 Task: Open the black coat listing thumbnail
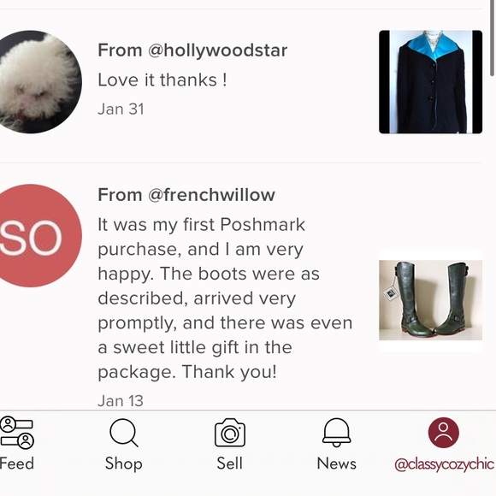coord(430,82)
